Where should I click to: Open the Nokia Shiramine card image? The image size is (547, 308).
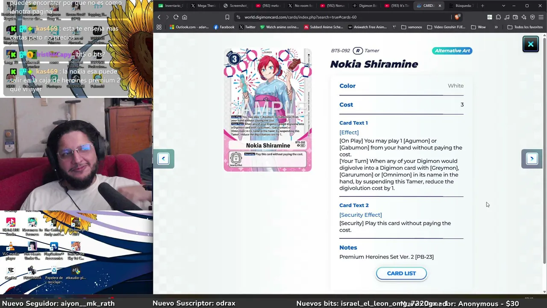268,110
